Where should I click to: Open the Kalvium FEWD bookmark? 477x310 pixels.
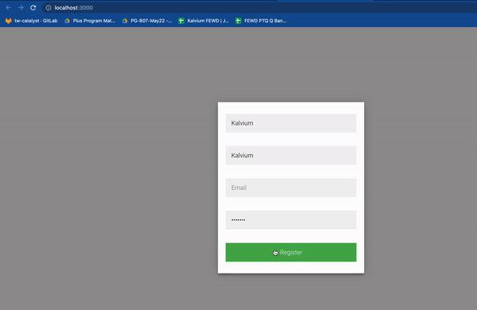tap(204, 21)
